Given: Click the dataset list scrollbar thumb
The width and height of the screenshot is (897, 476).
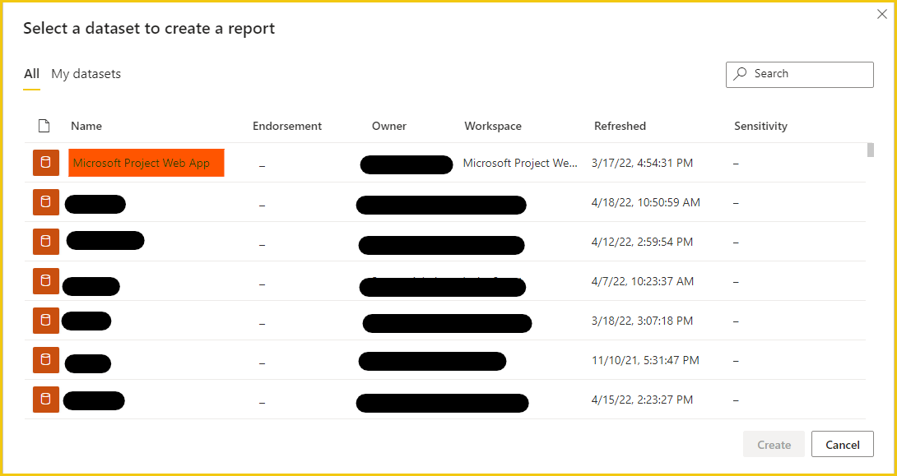Looking at the screenshot, I should point(871,149).
